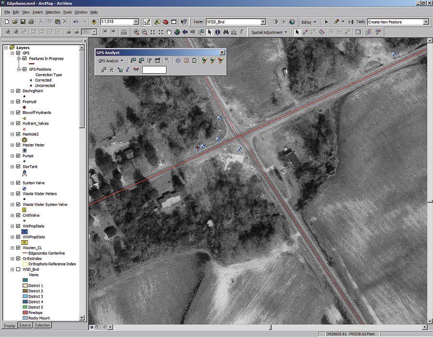Click the New Map File icon
The width and height of the screenshot is (433, 338).
click(7, 22)
